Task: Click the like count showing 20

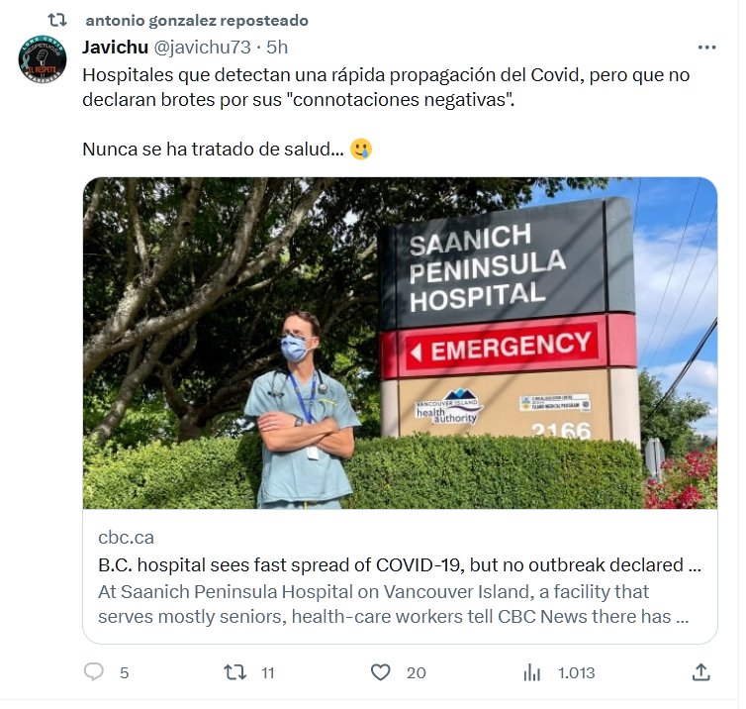Action: coord(416,672)
